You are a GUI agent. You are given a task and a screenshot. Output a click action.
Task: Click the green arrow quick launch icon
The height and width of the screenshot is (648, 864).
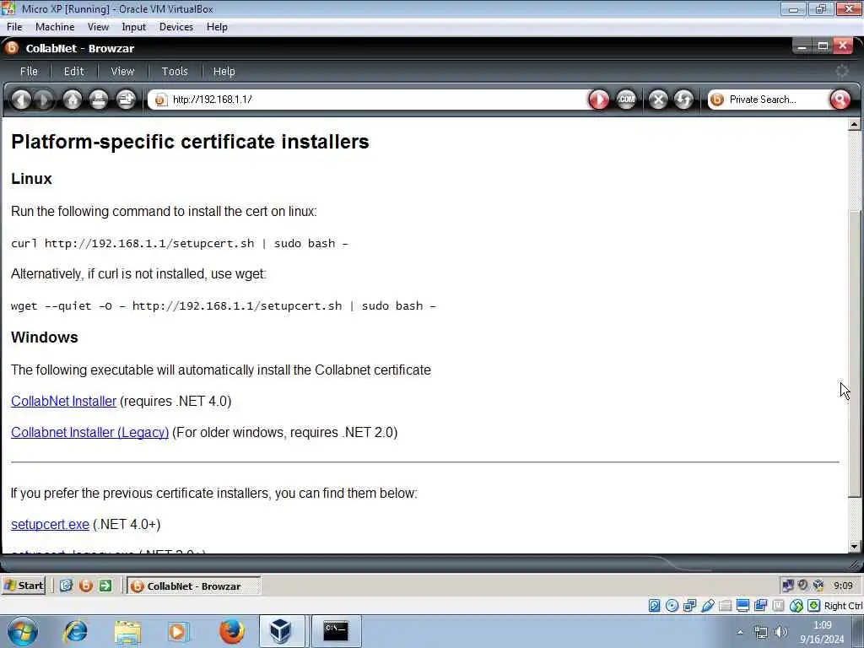pyautogui.click(x=105, y=586)
